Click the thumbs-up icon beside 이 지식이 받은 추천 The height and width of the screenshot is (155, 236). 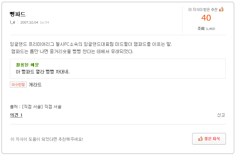pyautogui.click(x=221, y=9)
